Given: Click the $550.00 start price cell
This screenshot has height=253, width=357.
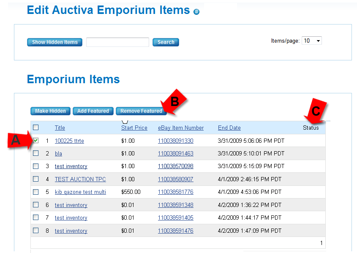Looking at the screenshot, I should (131, 192).
